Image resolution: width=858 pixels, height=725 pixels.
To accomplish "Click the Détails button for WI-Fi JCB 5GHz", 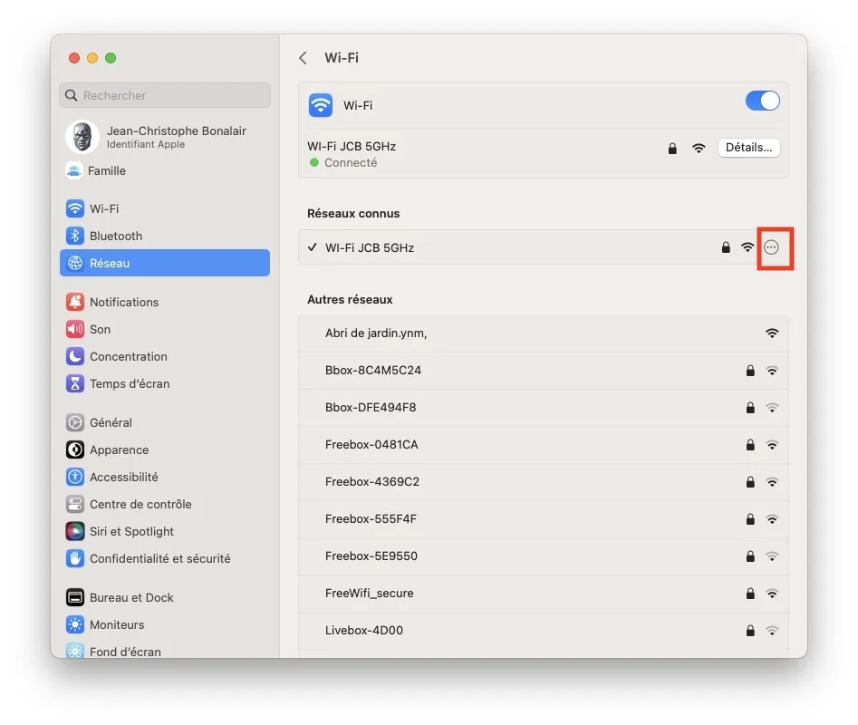I will coord(748,147).
